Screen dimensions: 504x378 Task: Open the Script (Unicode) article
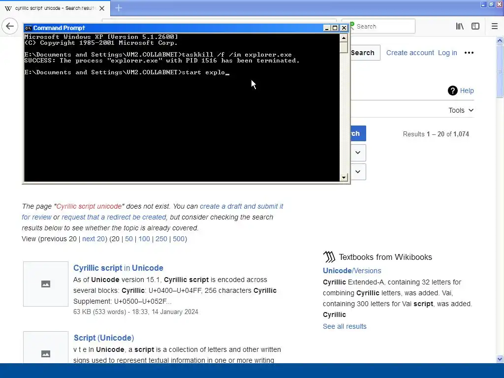(104, 338)
